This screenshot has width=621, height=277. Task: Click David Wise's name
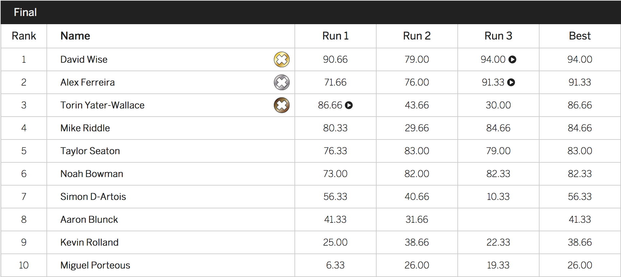click(x=84, y=59)
